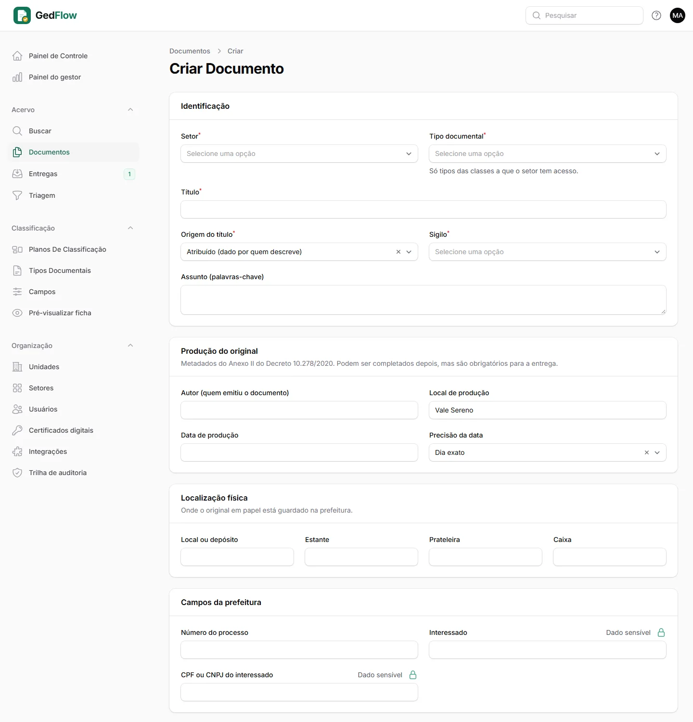Click the Trilha de auditoria shield icon

pos(17,473)
